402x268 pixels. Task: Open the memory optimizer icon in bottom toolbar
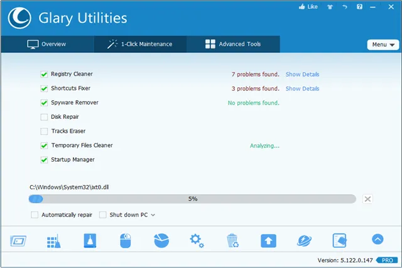point(18,241)
